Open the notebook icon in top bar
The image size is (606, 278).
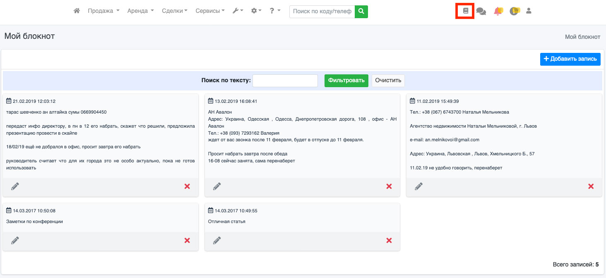coord(465,11)
